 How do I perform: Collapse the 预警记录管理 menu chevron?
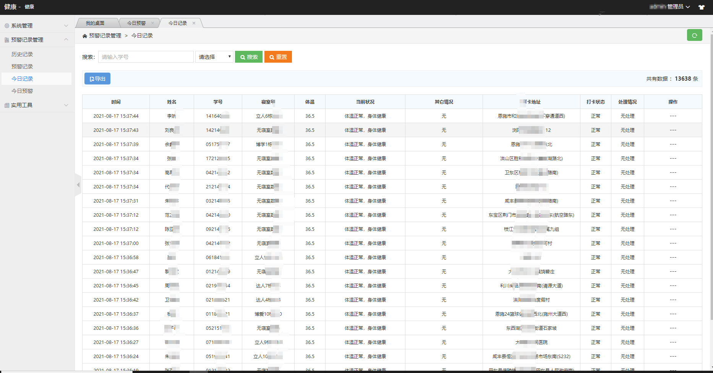66,39
